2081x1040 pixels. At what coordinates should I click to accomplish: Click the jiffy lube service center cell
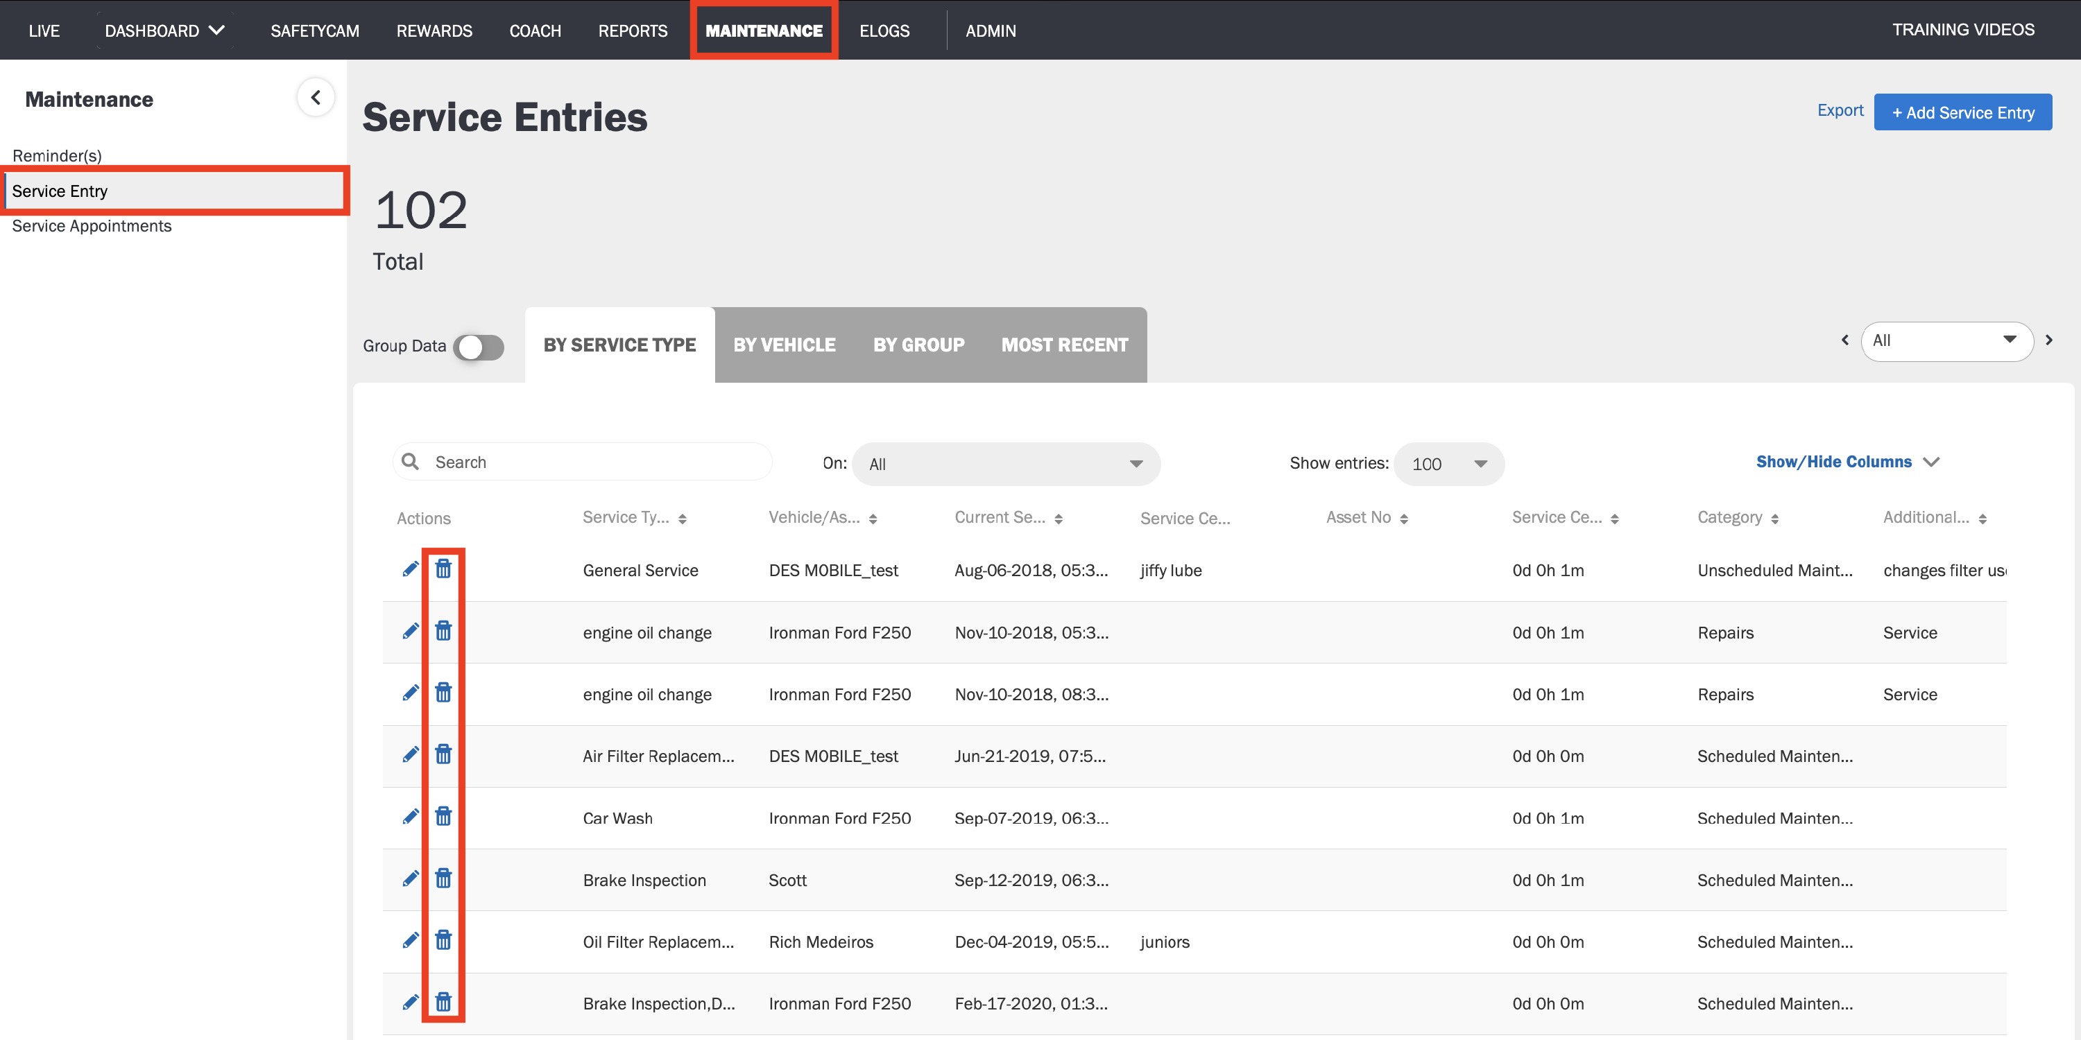click(x=1171, y=570)
